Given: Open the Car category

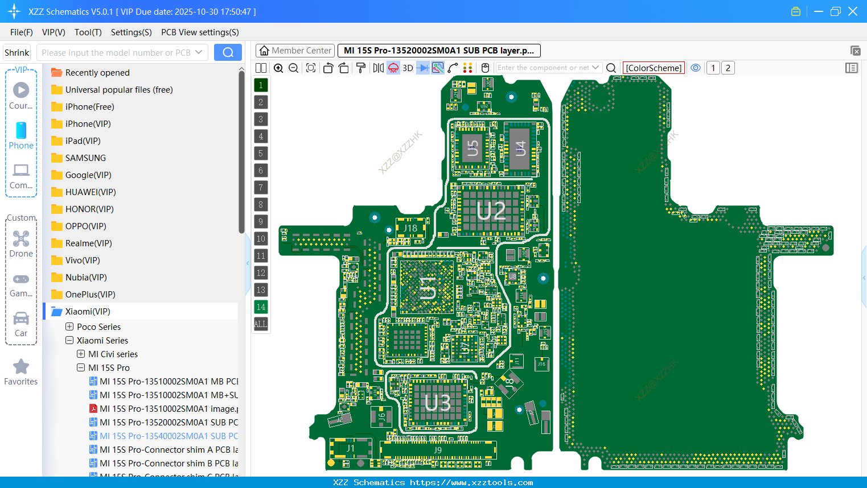Looking at the screenshot, I should coord(21,324).
